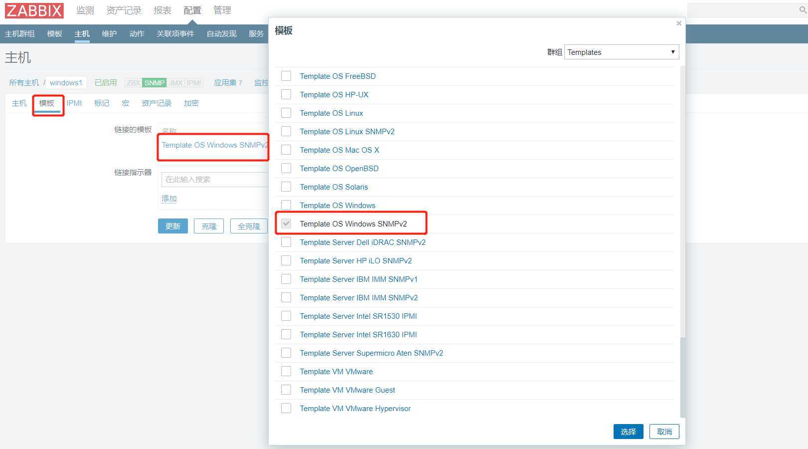Tick Template VM VMware checkbox
Viewport: 808px width, 449px height.
286,371
